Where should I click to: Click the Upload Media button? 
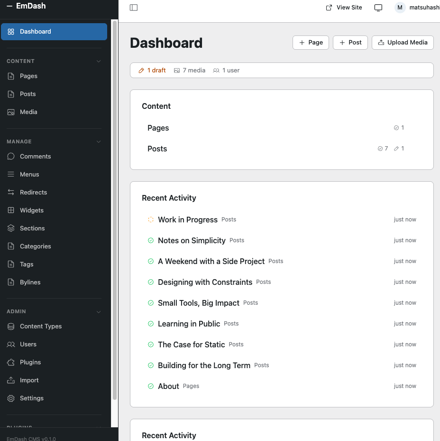pyautogui.click(x=403, y=42)
